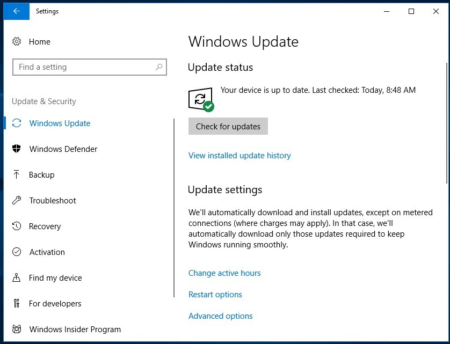The width and height of the screenshot is (450, 344).
Task: Navigate to Activation settings
Action: click(47, 252)
